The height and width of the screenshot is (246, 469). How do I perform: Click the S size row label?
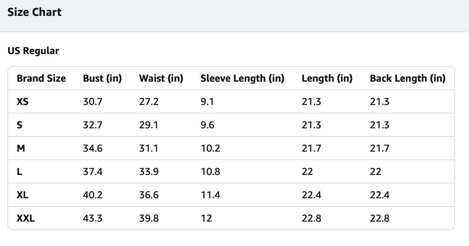coord(19,125)
